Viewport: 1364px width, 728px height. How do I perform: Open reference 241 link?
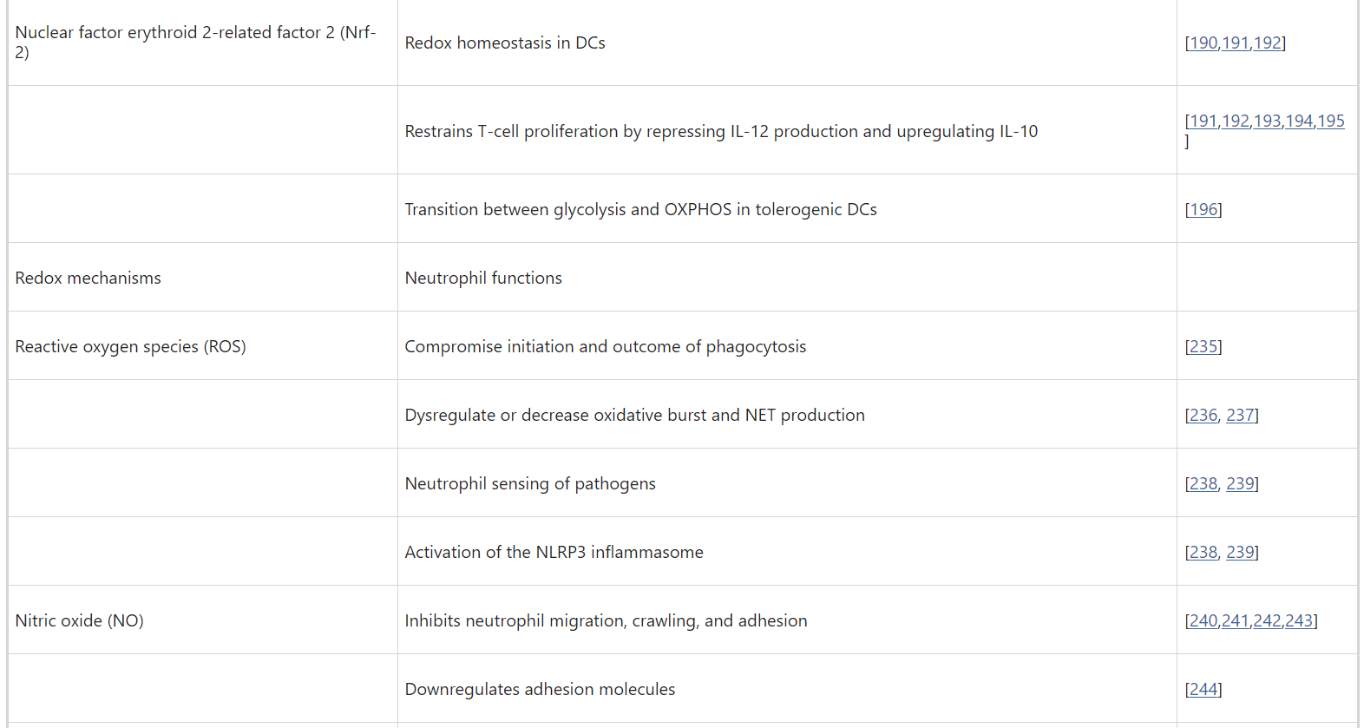click(1236, 621)
